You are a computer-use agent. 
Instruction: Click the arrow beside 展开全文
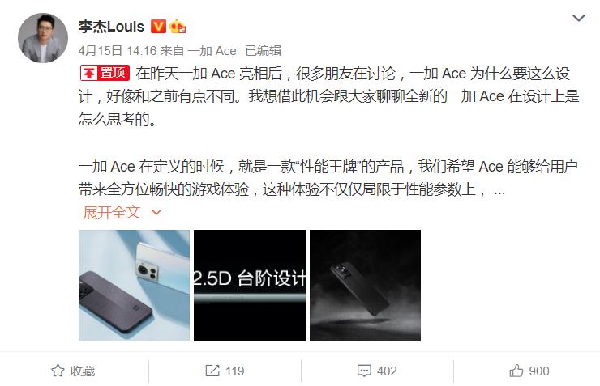click(x=156, y=212)
